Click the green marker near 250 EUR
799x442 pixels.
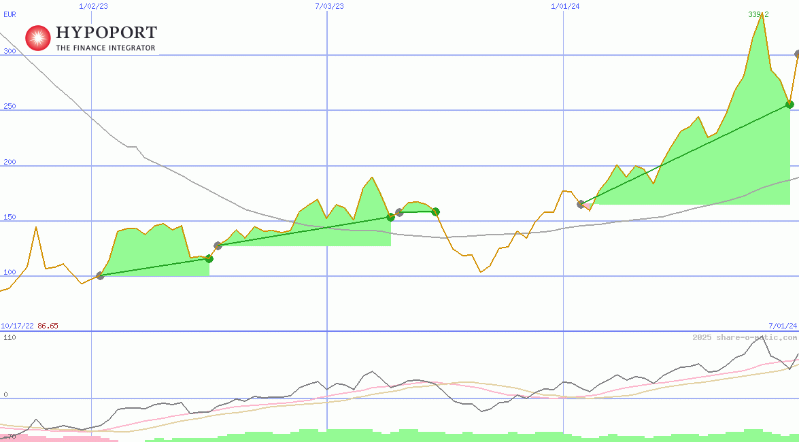pos(789,104)
